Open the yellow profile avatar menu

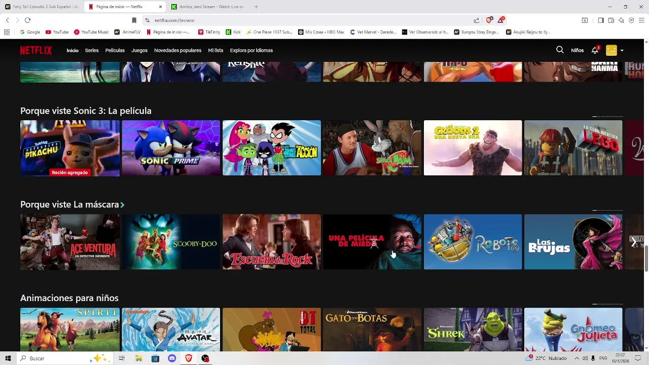coord(611,50)
